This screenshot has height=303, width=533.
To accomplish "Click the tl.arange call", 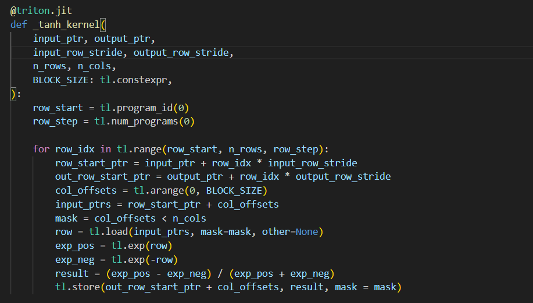I will 201,190.
